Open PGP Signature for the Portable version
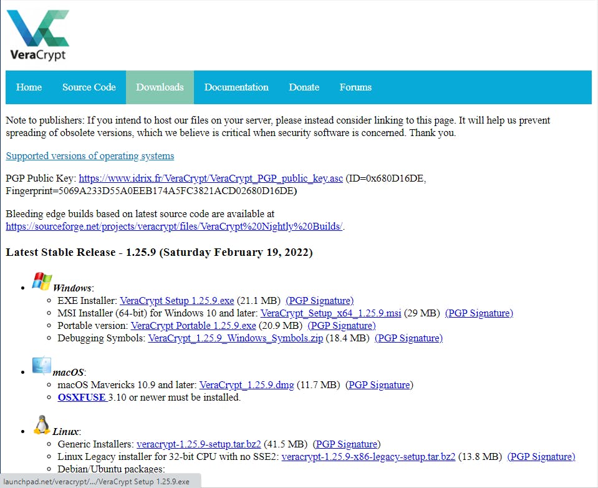 click(x=342, y=326)
